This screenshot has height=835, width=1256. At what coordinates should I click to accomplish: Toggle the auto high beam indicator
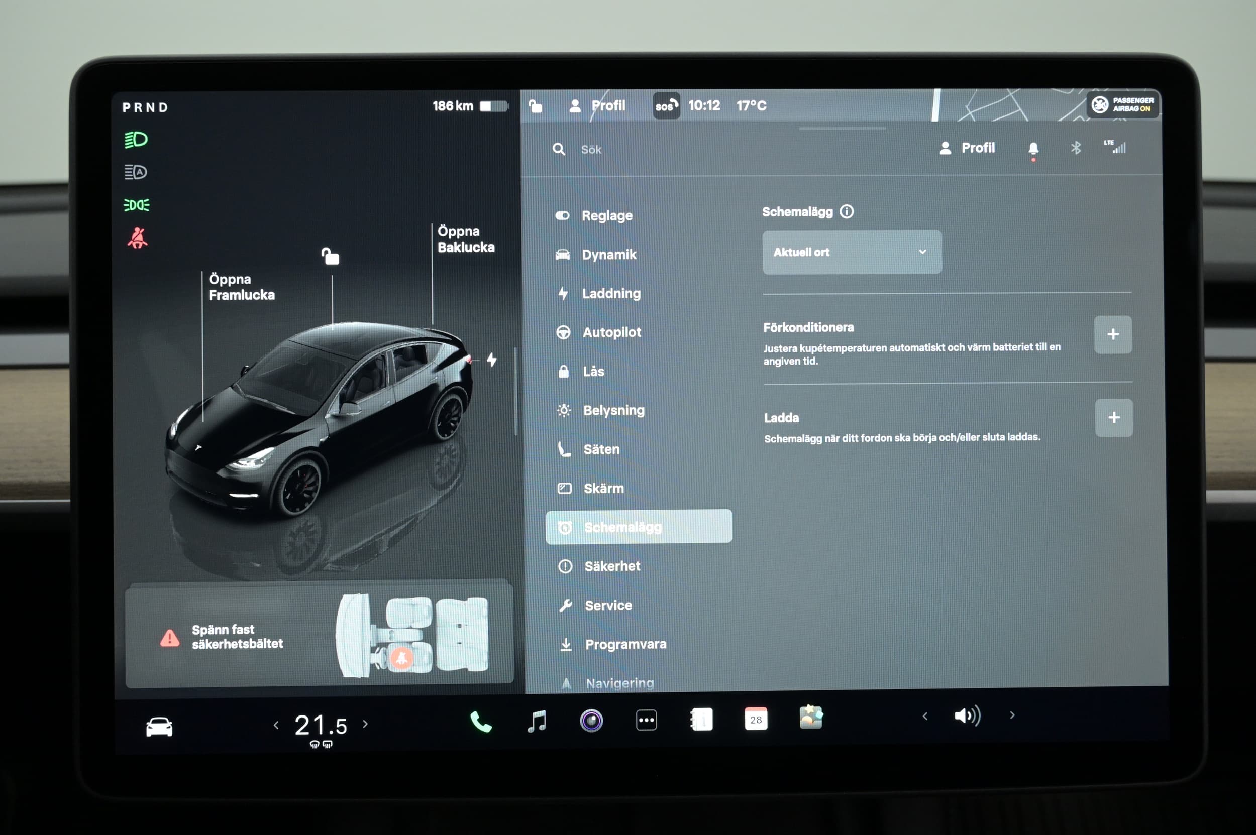point(135,172)
